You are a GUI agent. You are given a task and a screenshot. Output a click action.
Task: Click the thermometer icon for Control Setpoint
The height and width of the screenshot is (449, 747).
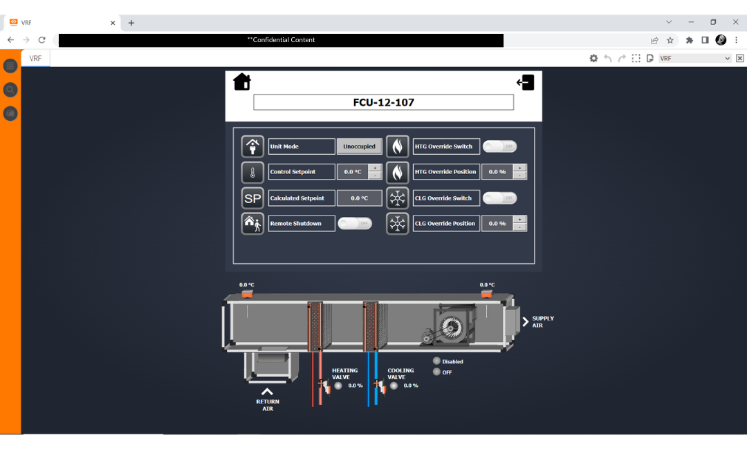click(x=252, y=171)
